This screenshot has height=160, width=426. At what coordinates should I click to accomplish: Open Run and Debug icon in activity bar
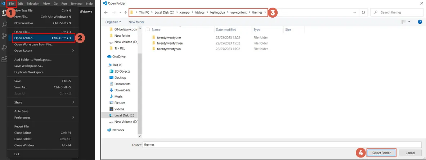click(x=4, y=48)
